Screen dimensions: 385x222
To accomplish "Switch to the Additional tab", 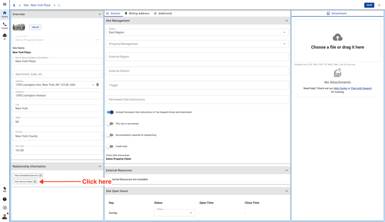I will coord(163,13).
